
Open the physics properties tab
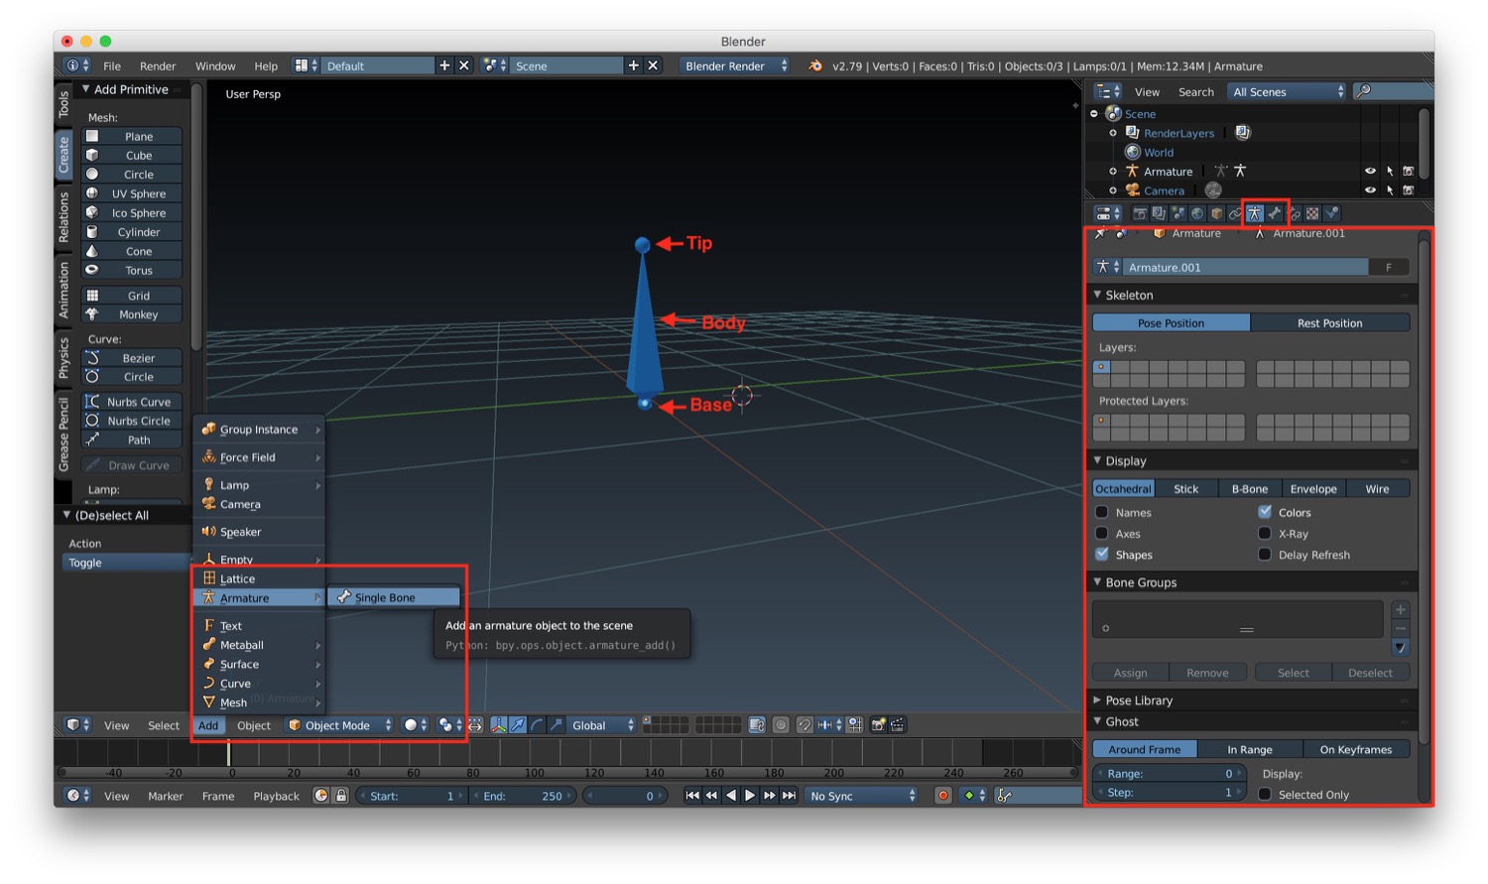(x=1332, y=213)
